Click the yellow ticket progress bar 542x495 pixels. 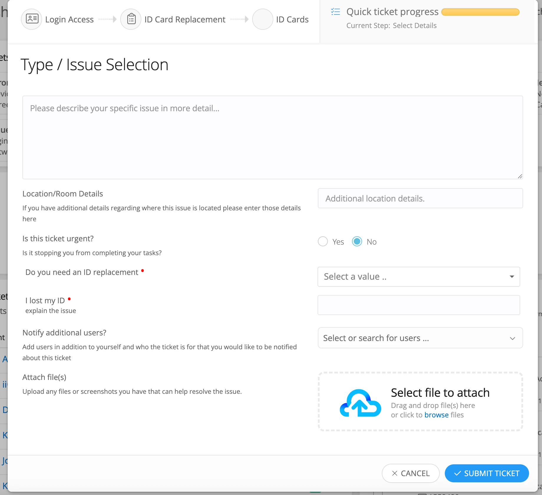[x=480, y=12]
